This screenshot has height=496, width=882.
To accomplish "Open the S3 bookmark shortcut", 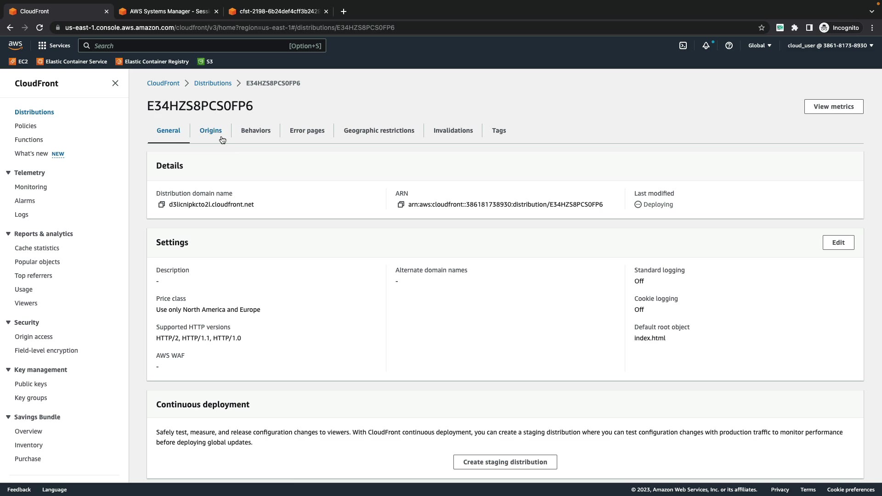I will (205, 62).
